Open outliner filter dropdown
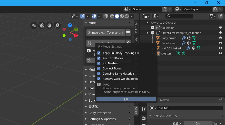 (x=212, y=16)
